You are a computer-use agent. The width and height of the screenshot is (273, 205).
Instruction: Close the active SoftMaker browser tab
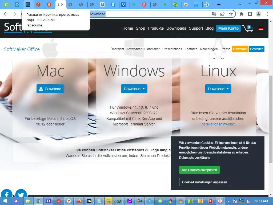tap(62, 5)
